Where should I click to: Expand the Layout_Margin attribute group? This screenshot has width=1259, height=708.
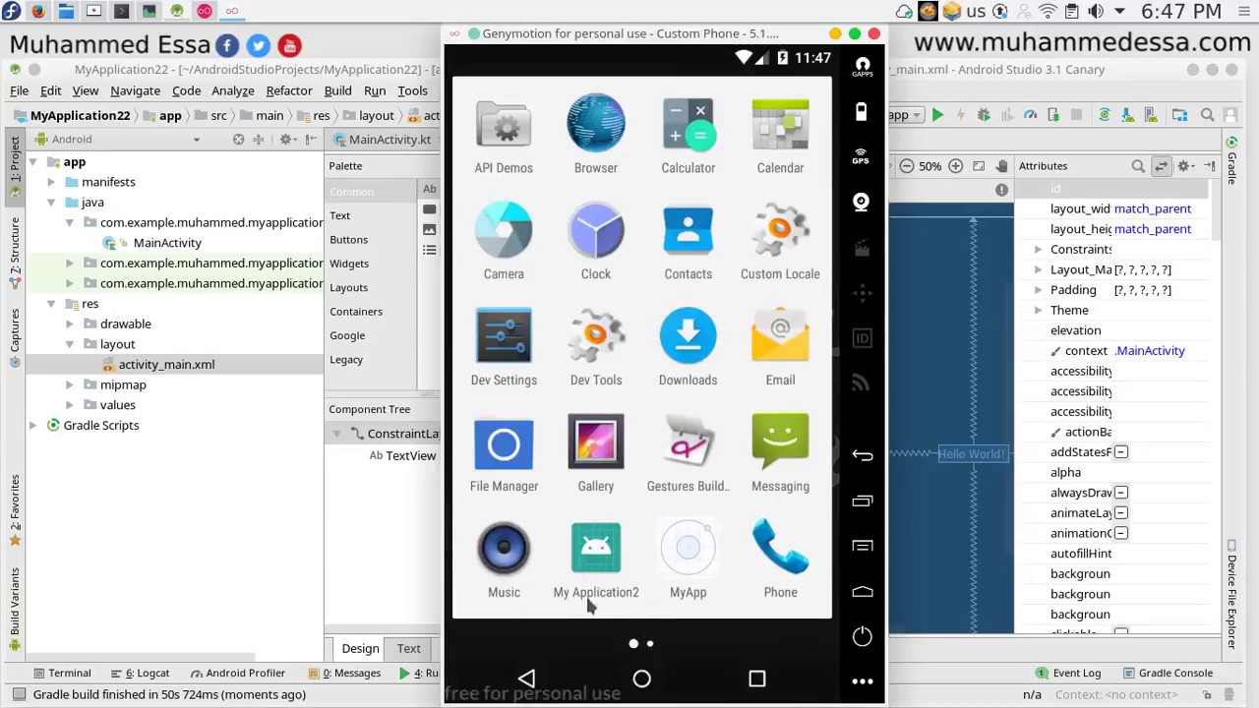(x=1038, y=270)
